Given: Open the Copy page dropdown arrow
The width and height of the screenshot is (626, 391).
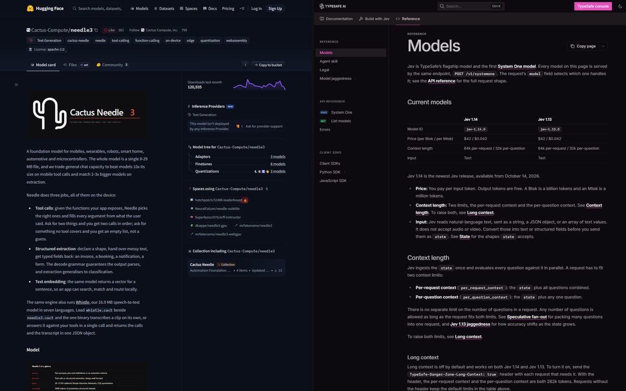Looking at the screenshot, I should tap(603, 46).
